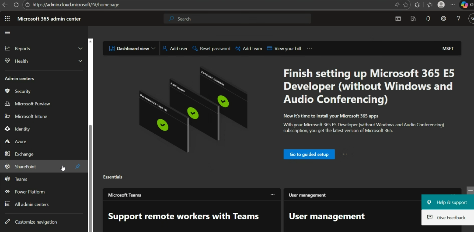Click the All admin centers list icon
The height and width of the screenshot is (232, 474).
pos(7,204)
